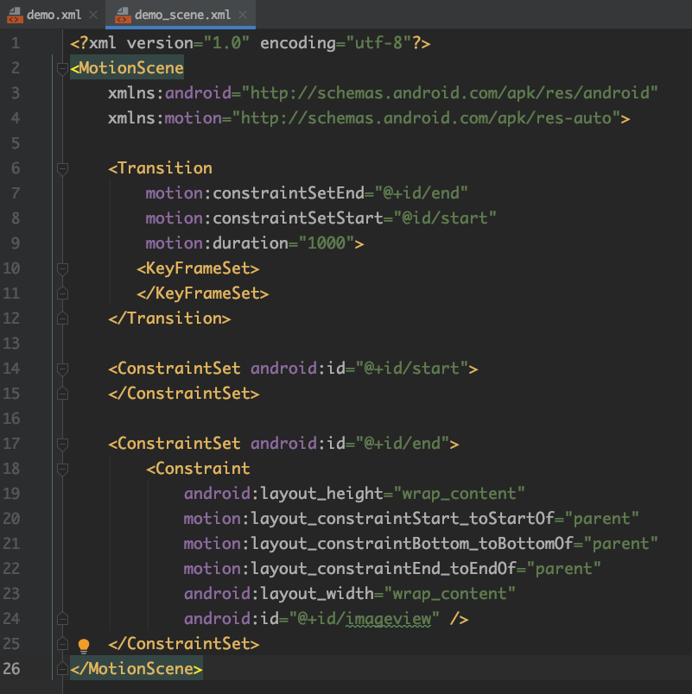Click the underlined imageview id
Image resolution: width=692 pixels, height=694 pixels.
388,618
